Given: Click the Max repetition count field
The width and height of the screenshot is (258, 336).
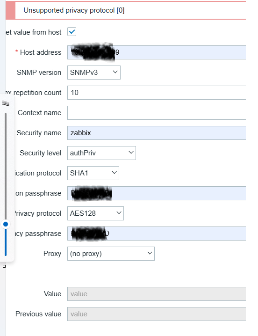Looking at the screenshot, I should pos(157,93).
